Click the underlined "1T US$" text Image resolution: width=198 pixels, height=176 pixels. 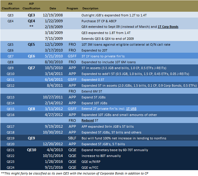(x=131, y=109)
